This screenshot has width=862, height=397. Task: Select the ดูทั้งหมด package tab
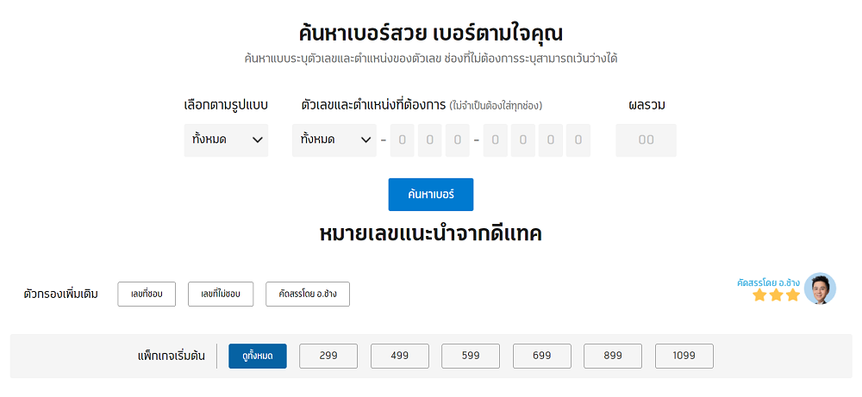[257, 356]
